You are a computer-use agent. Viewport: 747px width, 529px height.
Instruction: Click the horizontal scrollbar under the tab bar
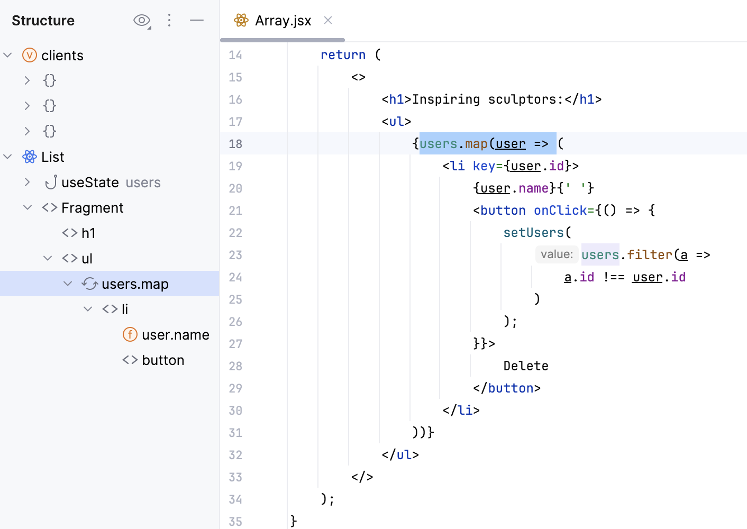282,40
